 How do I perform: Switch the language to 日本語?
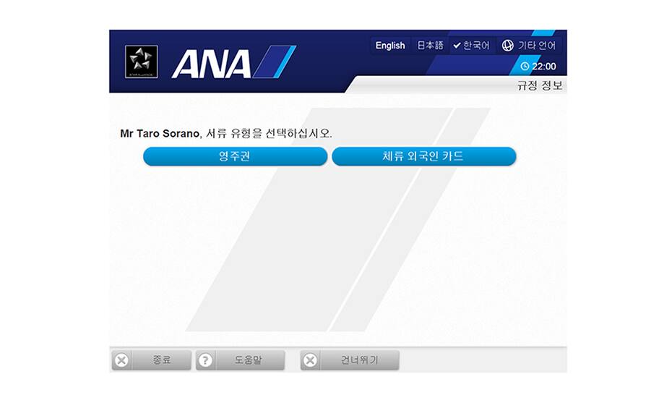click(x=430, y=46)
